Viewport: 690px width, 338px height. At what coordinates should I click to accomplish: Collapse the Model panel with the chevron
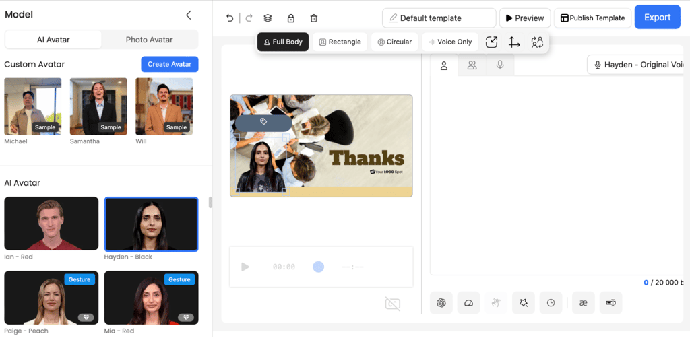(x=189, y=15)
